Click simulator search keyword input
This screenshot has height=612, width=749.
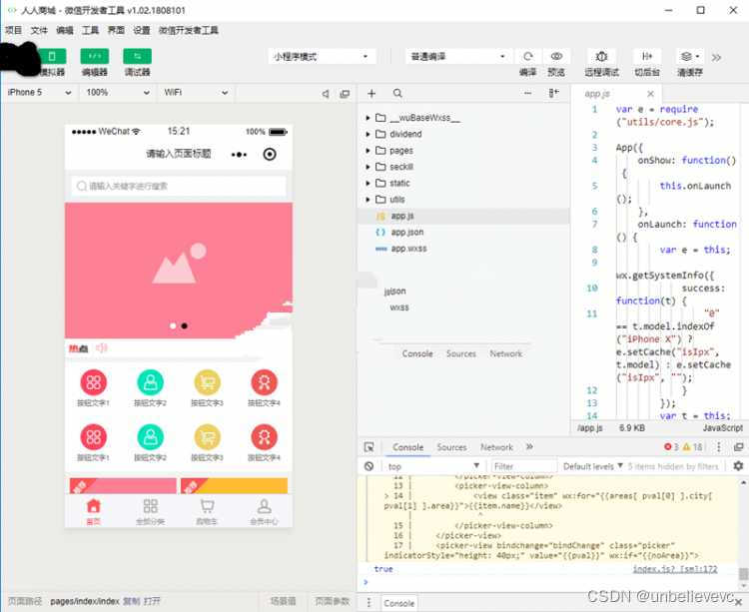[179, 186]
